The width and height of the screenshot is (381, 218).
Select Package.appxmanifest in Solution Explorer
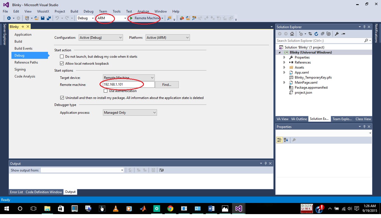311,88
